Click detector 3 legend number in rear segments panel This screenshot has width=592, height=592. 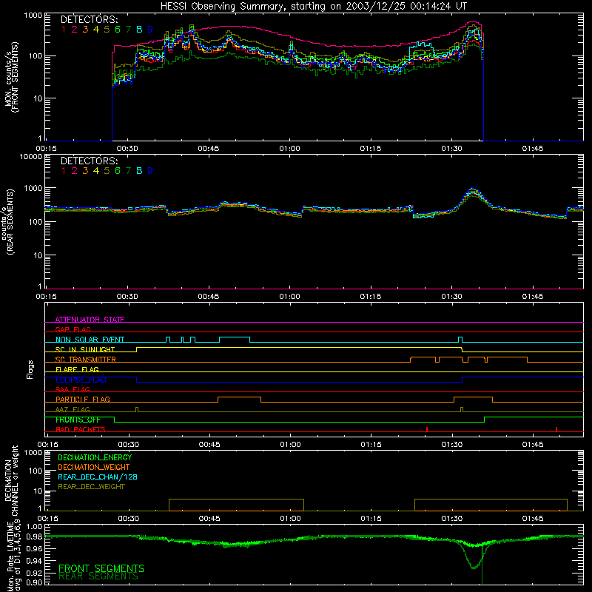(85, 171)
